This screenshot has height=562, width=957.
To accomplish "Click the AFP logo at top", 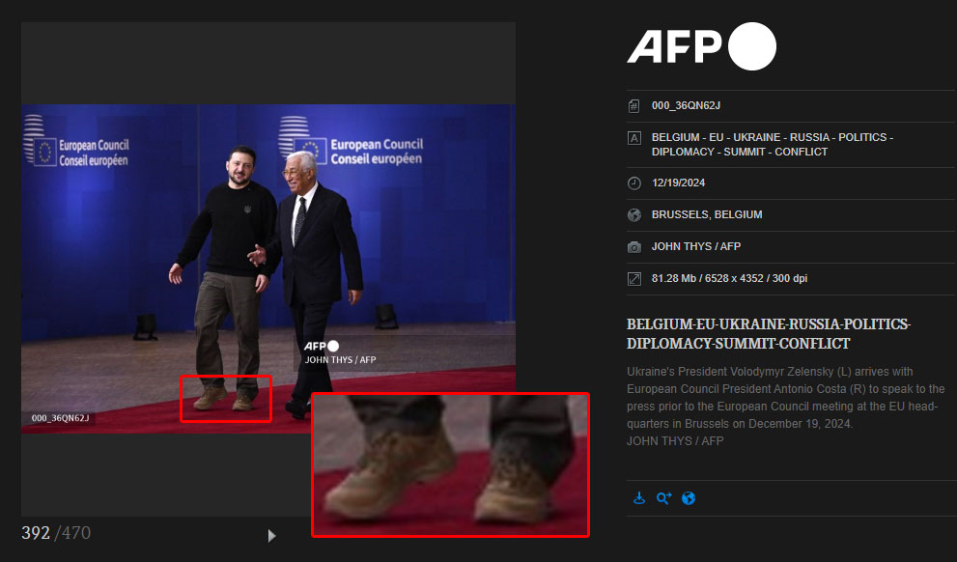I will 701,47.
